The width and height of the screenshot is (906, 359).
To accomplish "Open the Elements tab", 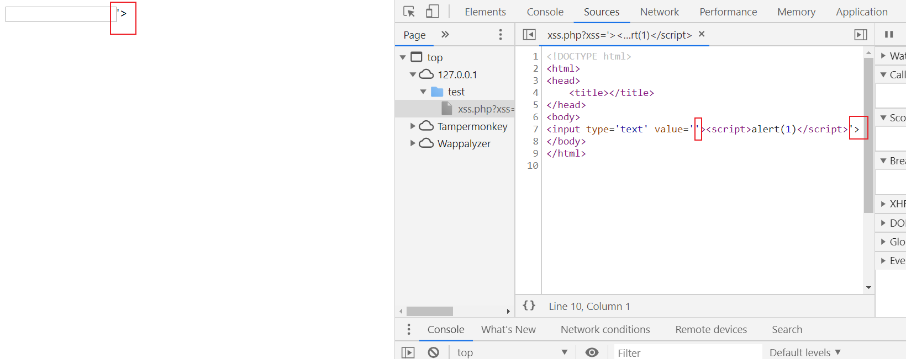I will (x=485, y=12).
